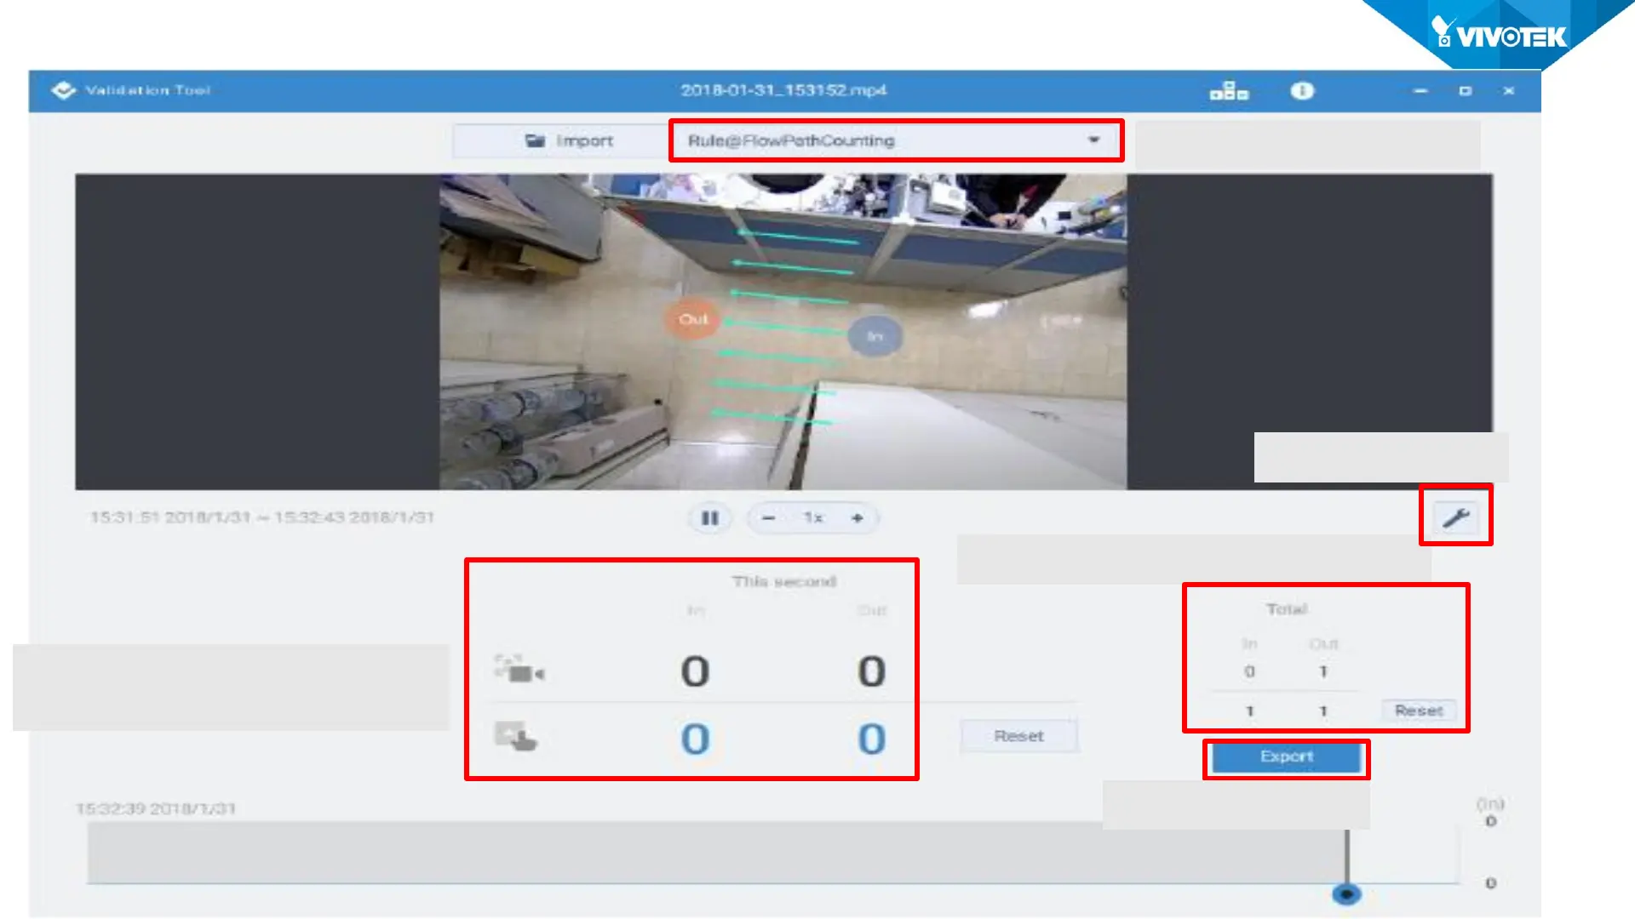Image resolution: width=1635 pixels, height=919 pixels.
Task: Open the info icon in title bar
Action: tap(1302, 91)
